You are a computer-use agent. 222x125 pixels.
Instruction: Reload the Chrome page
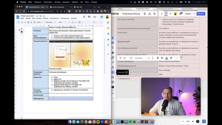click(24, 11)
